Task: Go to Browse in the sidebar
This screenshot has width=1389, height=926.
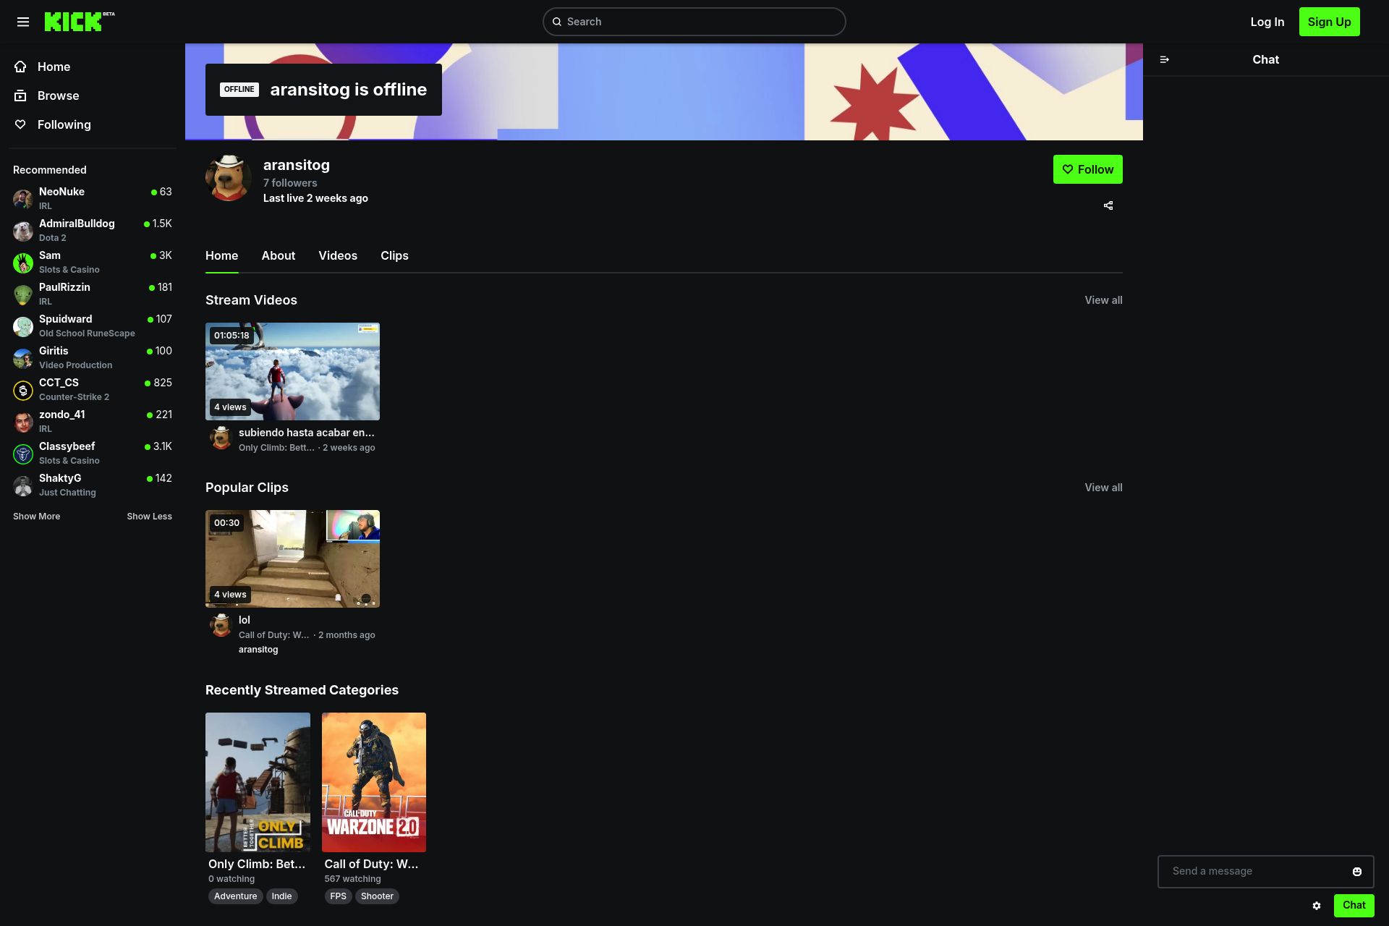Action: 58,95
